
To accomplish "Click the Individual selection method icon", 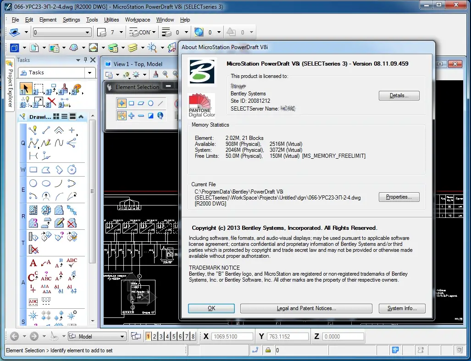I will (122, 103).
